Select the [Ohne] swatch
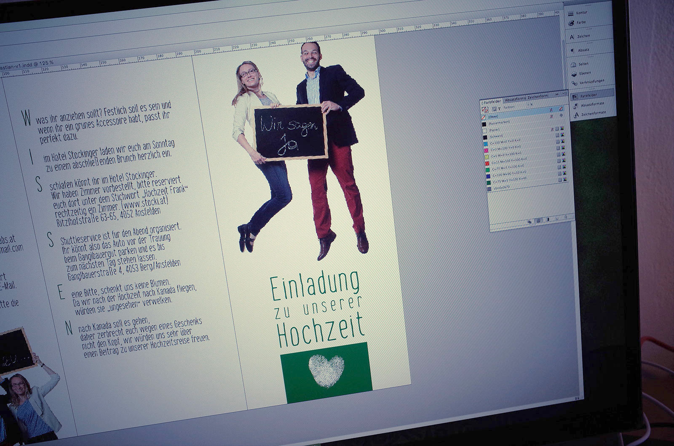The width and height of the screenshot is (674, 446). [x=522, y=113]
